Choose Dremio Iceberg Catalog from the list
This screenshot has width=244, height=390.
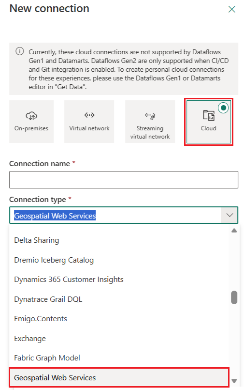click(119, 260)
